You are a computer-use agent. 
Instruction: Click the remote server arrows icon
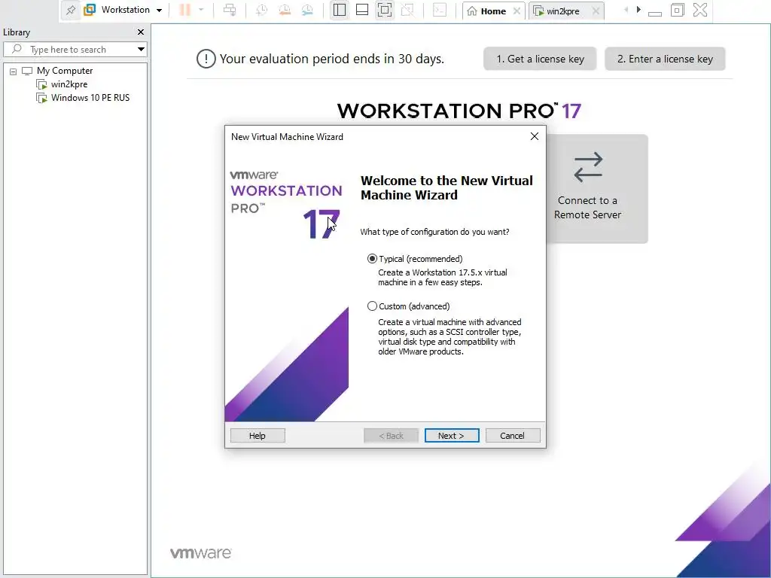coord(587,167)
